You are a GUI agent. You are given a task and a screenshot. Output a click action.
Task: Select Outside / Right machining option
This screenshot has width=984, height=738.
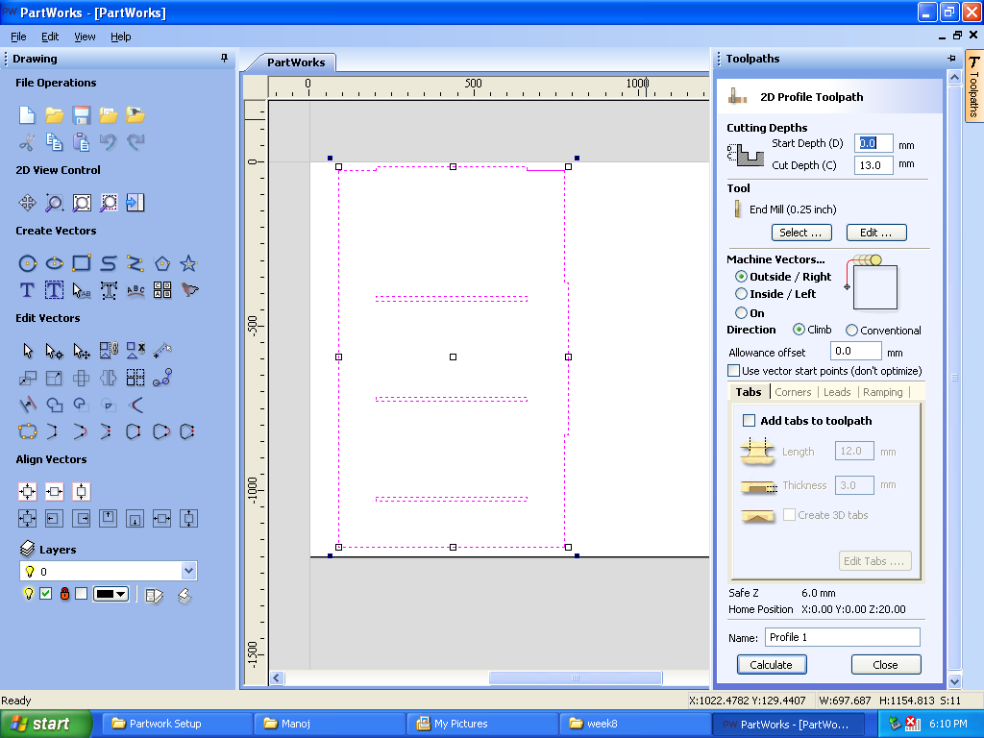(x=741, y=277)
